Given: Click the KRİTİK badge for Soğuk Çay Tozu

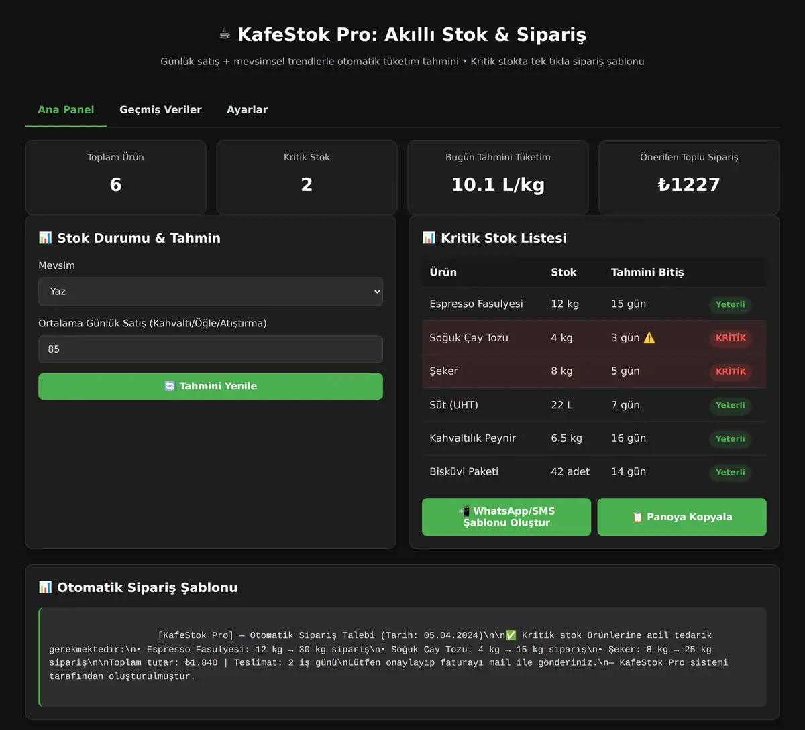Looking at the screenshot, I should [731, 338].
